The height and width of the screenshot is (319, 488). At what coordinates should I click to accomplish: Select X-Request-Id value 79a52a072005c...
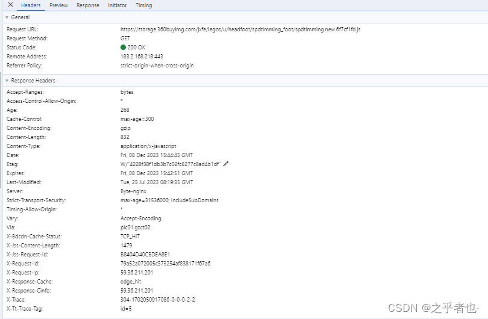[165, 264]
